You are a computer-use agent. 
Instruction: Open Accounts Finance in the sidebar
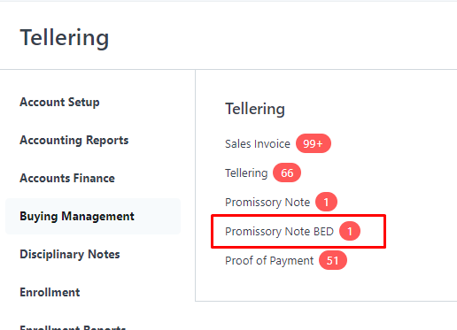tap(67, 178)
